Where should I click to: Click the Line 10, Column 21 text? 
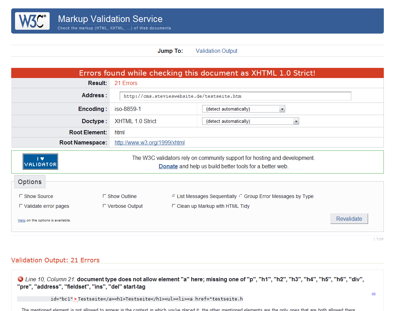pos(50,279)
